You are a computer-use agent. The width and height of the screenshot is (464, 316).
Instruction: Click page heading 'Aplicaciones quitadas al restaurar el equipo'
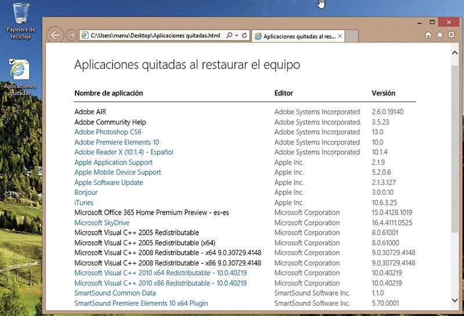tap(187, 64)
